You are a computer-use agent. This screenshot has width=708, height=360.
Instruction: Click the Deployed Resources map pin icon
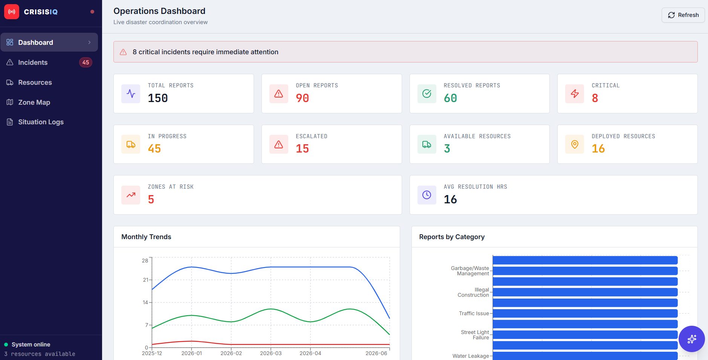pyautogui.click(x=575, y=144)
